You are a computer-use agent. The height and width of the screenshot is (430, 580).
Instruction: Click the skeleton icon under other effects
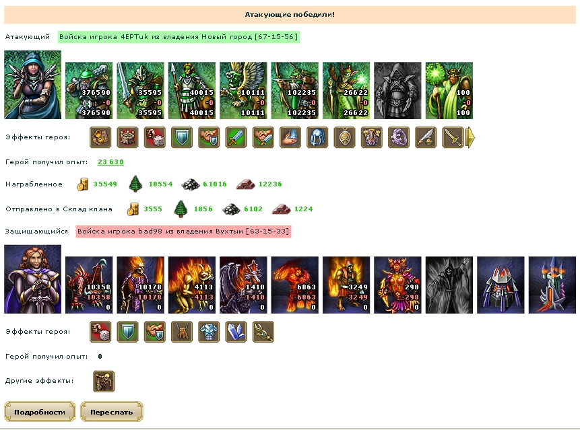click(x=104, y=382)
